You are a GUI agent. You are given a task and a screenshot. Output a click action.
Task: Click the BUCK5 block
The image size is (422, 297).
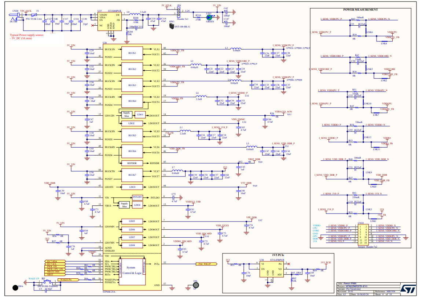coord(132,135)
